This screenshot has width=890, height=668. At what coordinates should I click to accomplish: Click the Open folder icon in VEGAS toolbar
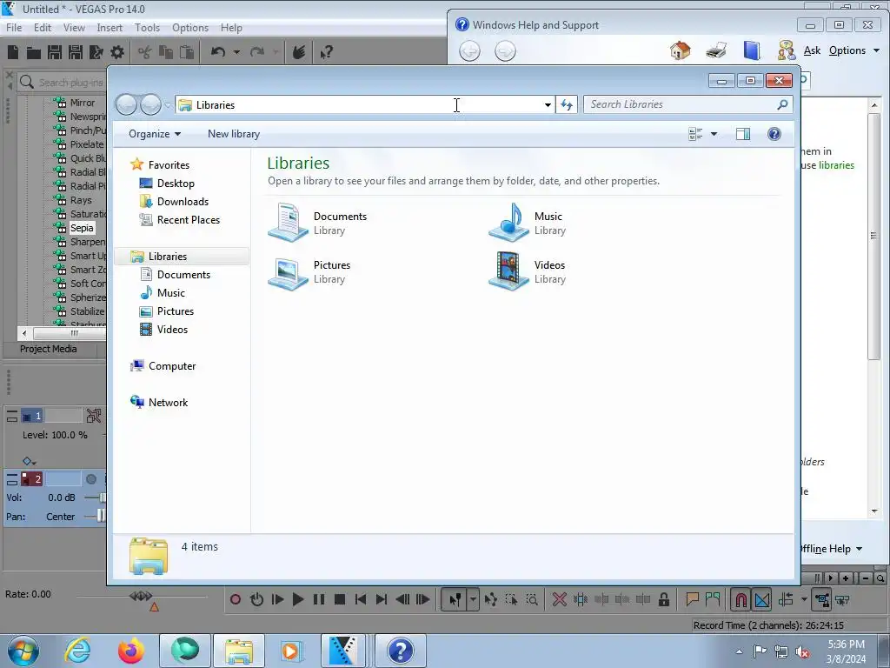34,53
